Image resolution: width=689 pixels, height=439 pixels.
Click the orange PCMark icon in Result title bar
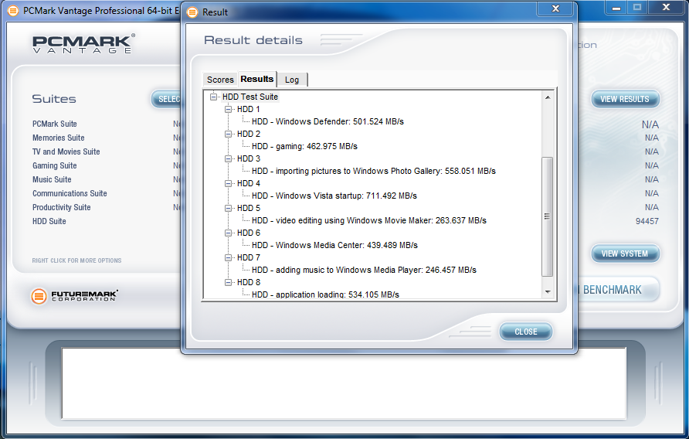[192, 12]
